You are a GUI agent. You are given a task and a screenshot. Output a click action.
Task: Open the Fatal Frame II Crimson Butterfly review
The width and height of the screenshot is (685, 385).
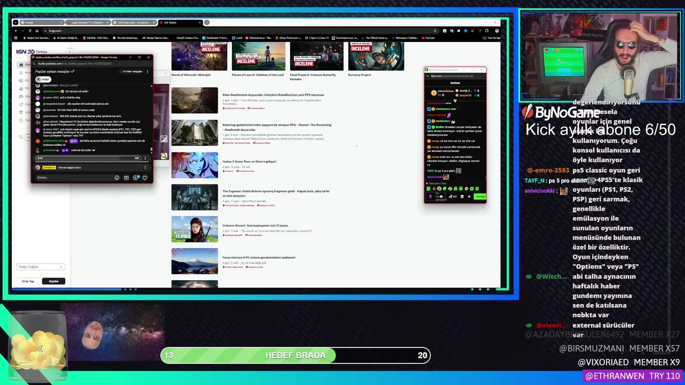[316, 61]
